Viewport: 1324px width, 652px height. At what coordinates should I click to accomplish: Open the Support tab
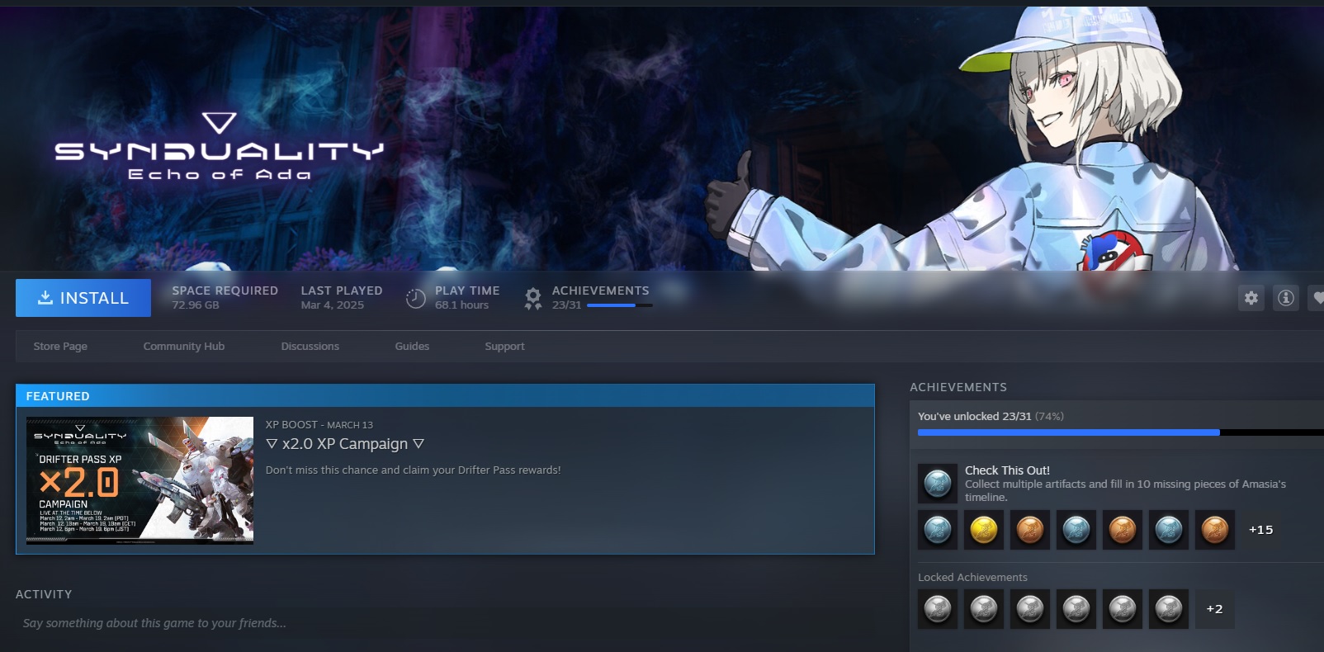(504, 347)
